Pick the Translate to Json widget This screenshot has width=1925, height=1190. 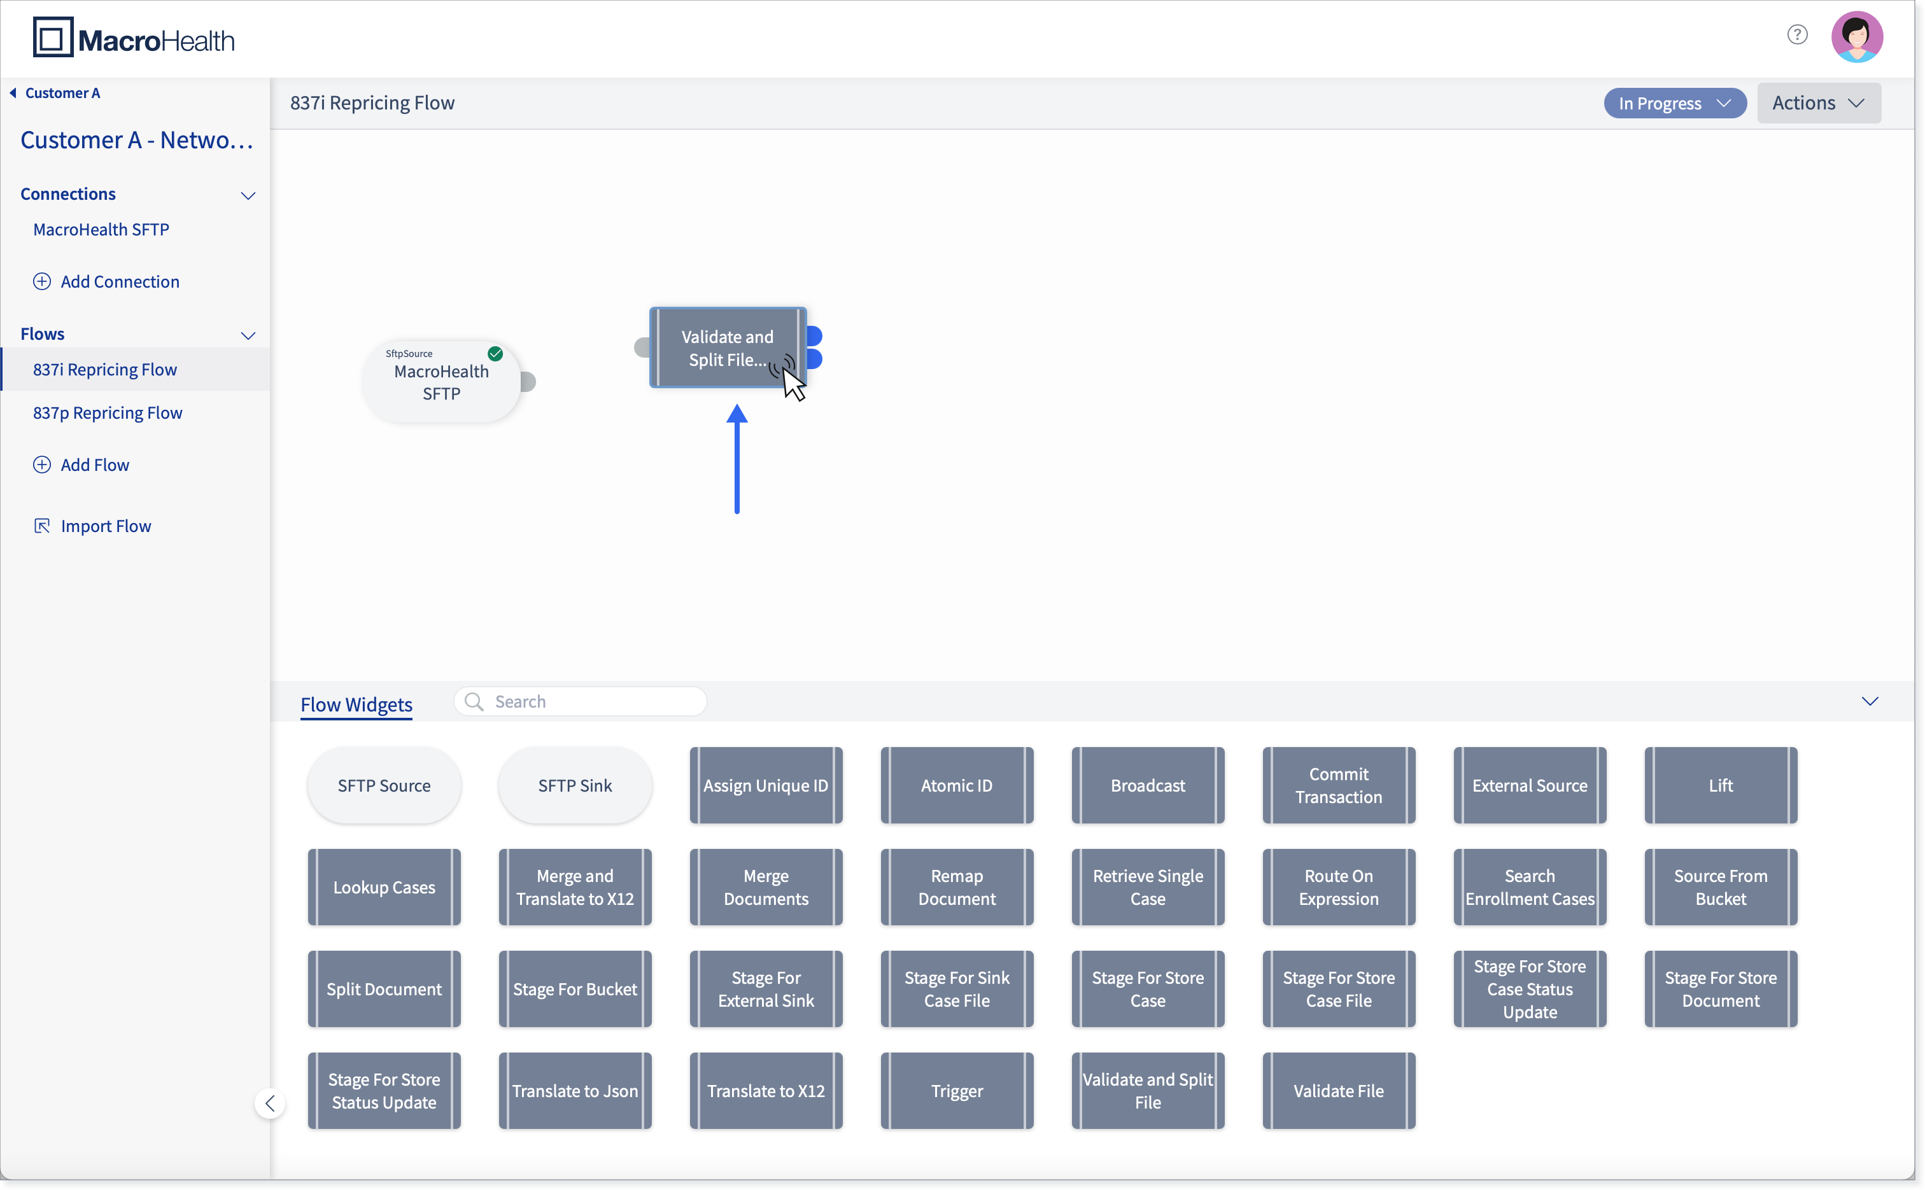coord(575,1090)
